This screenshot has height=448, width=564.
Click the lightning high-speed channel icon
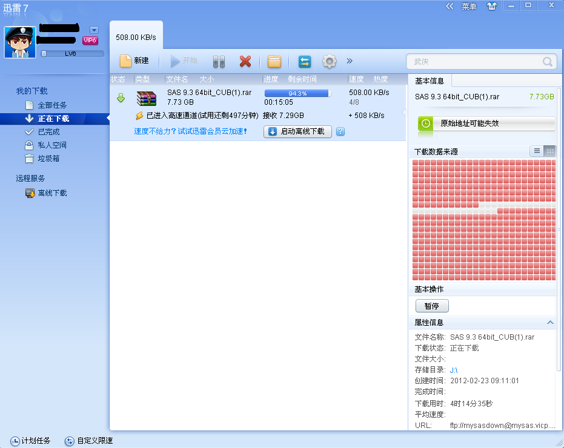139,116
